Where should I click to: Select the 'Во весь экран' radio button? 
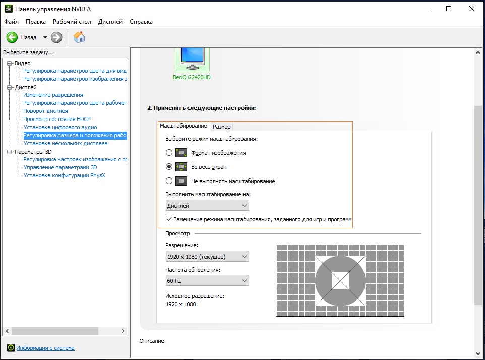point(169,167)
